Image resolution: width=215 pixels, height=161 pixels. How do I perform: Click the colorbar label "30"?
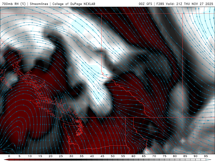click(71, 156)
